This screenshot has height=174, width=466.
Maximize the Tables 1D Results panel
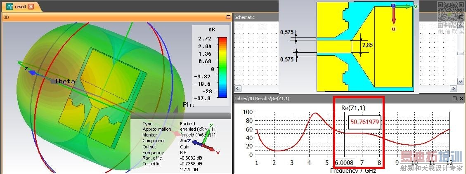[x=454, y=98]
